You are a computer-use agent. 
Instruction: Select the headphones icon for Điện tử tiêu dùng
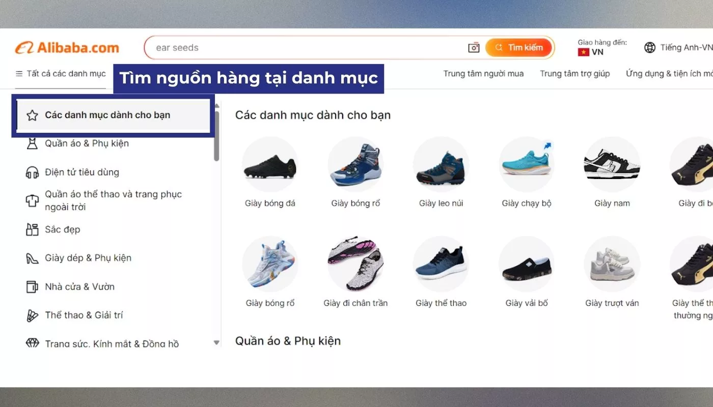point(32,172)
